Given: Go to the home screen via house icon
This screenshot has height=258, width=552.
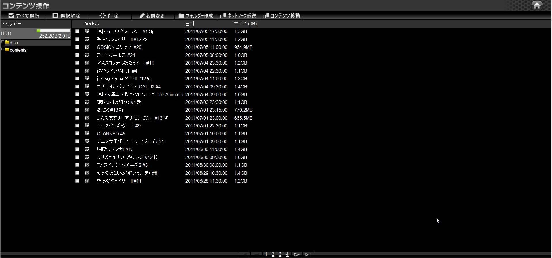Looking at the screenshot, I should 537,5.
